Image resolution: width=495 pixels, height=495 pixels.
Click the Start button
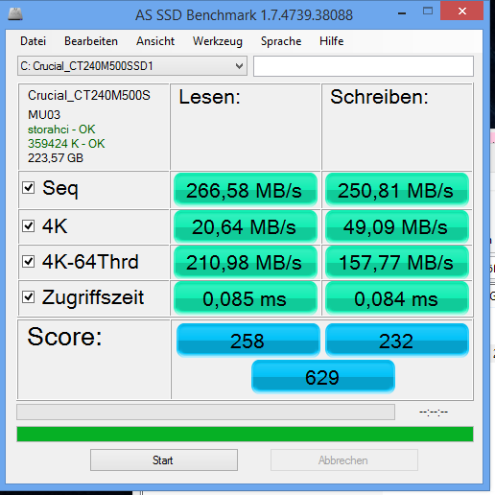click(x=164, y=460)
